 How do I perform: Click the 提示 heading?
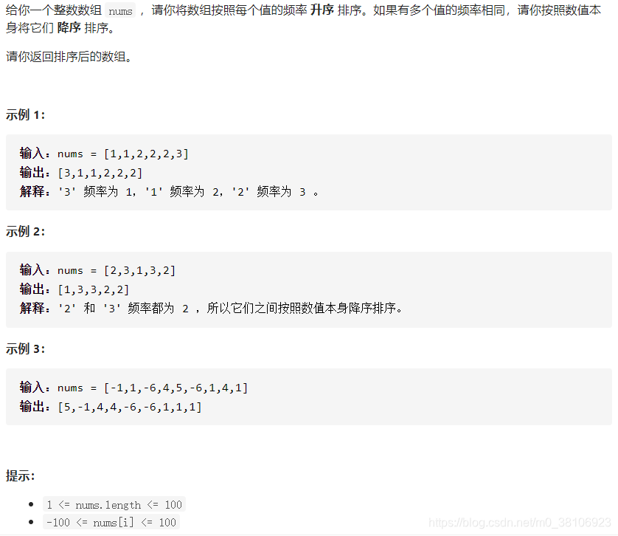[21, 475]
